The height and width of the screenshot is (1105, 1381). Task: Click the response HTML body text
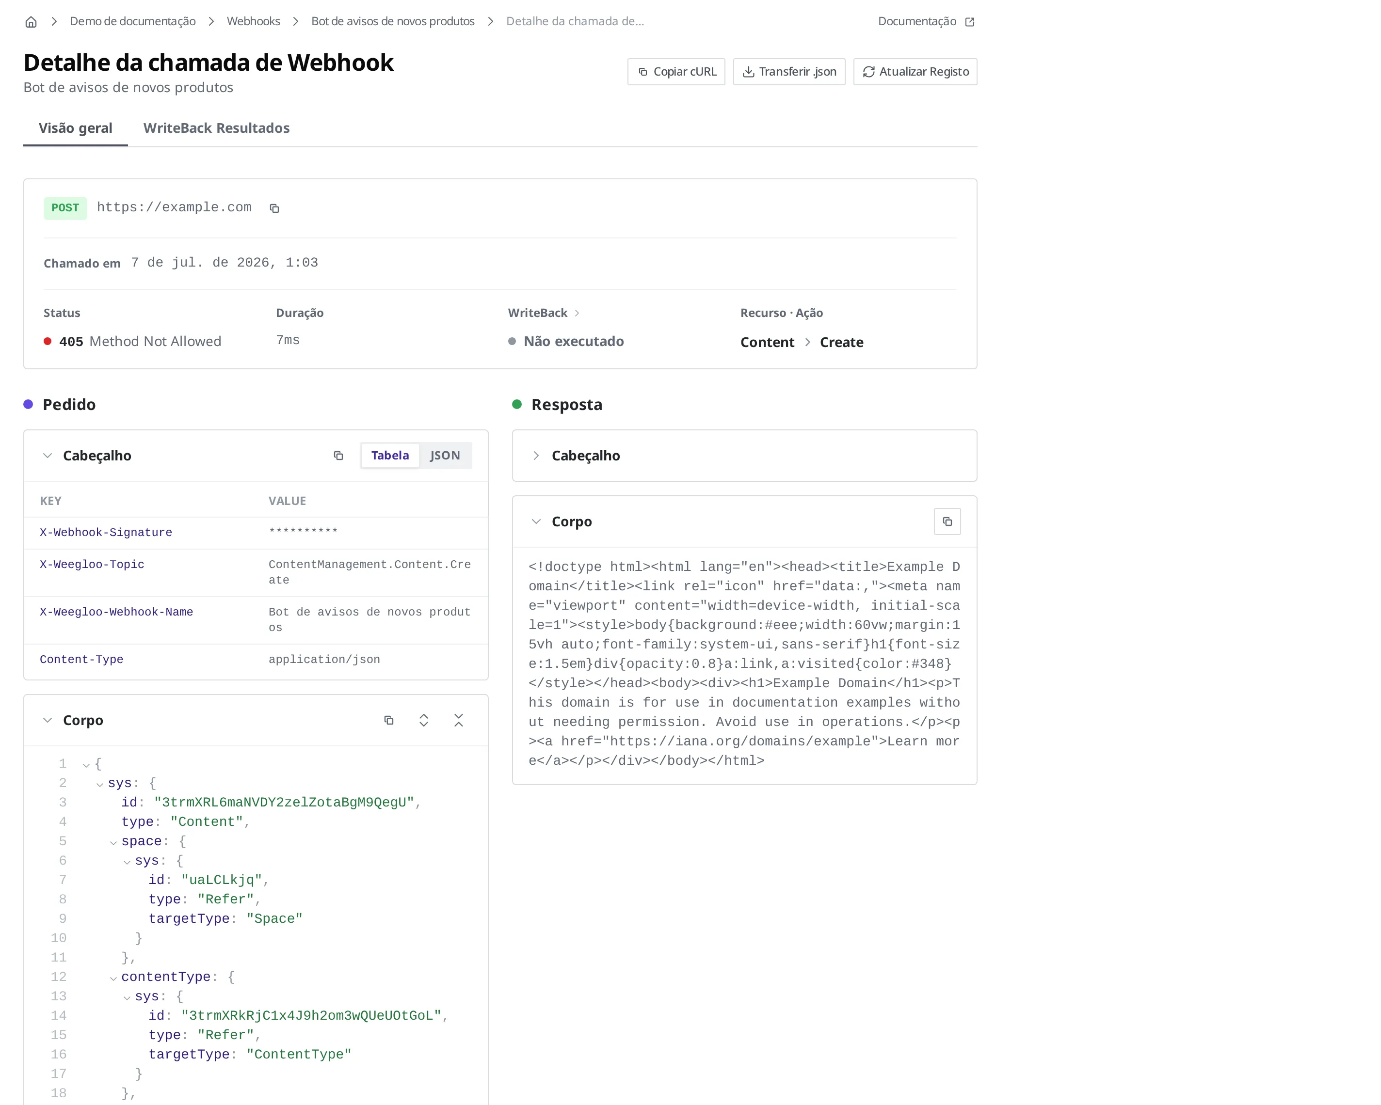744,664
